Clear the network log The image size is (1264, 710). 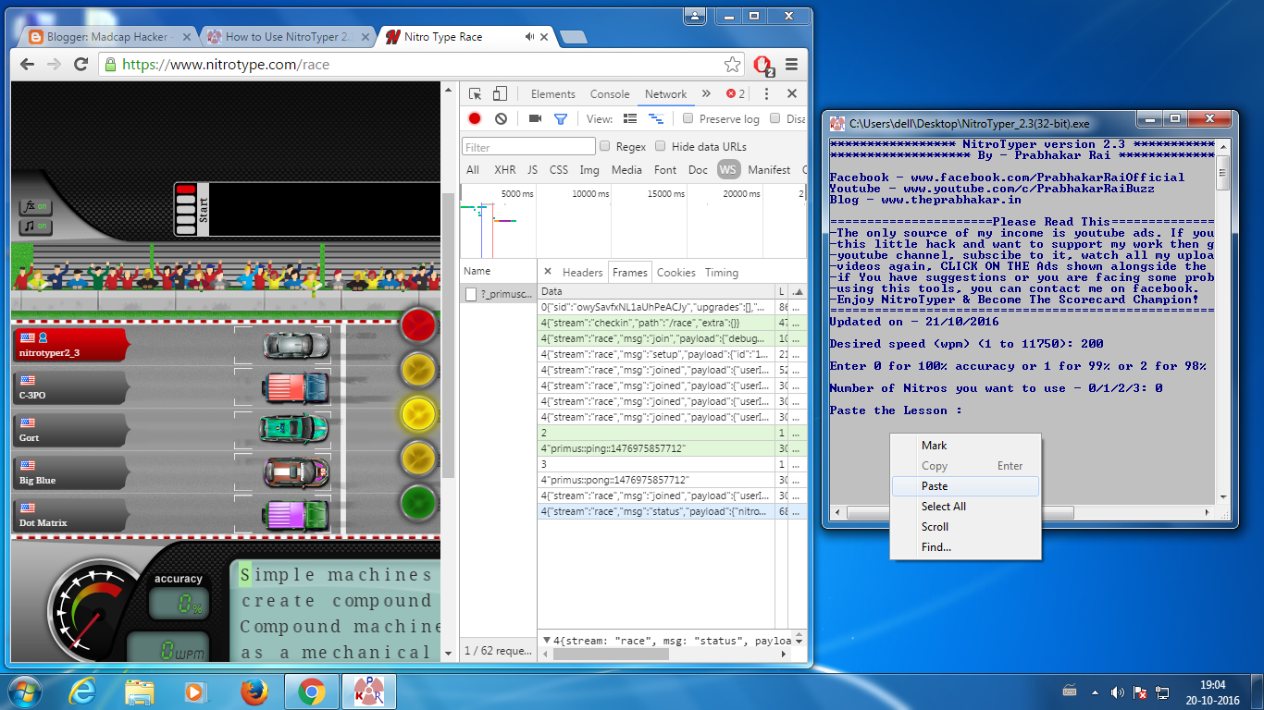pos(501,118)
